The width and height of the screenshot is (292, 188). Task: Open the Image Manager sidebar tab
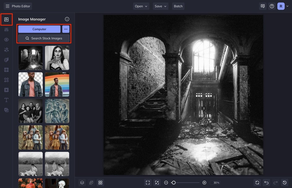pos(6,20)
